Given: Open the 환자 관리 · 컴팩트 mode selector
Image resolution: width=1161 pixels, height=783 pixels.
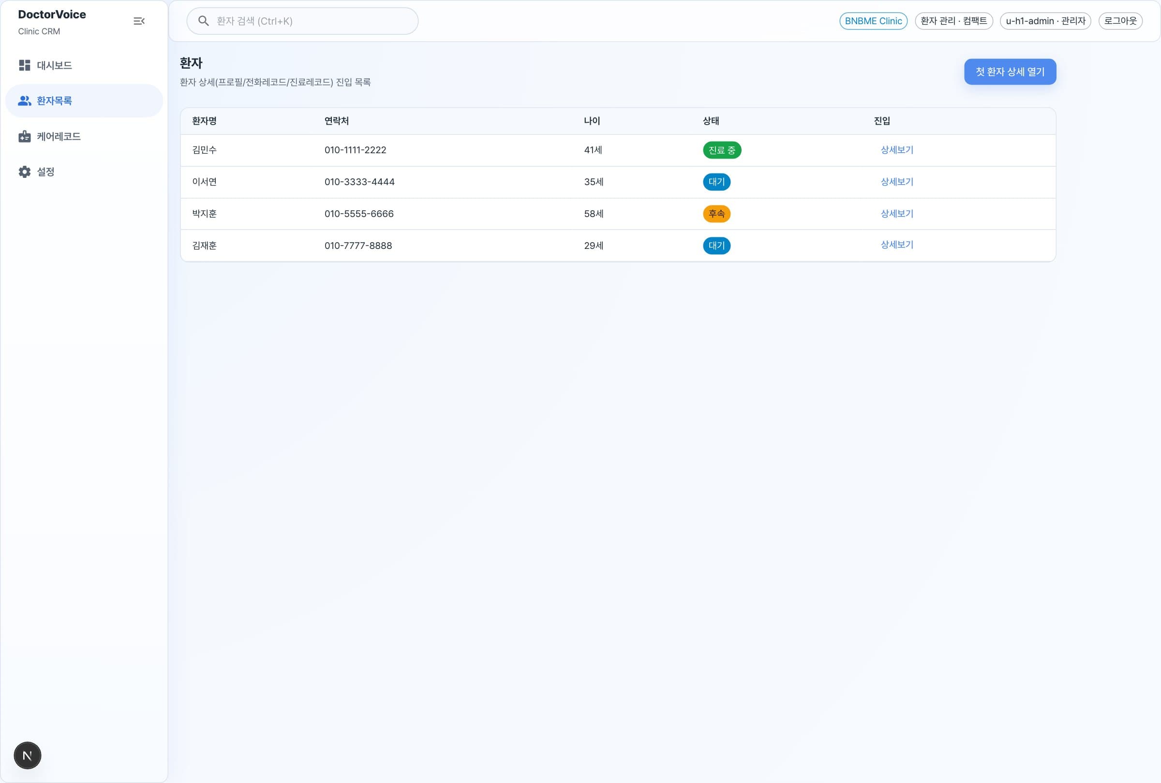Looking at the screenshot, I should click(953, 20).
